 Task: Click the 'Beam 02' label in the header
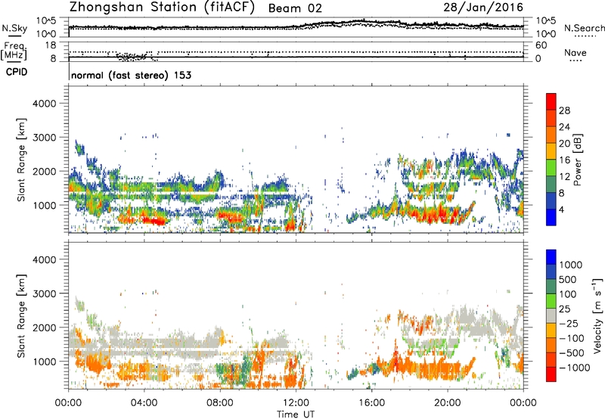295,8
